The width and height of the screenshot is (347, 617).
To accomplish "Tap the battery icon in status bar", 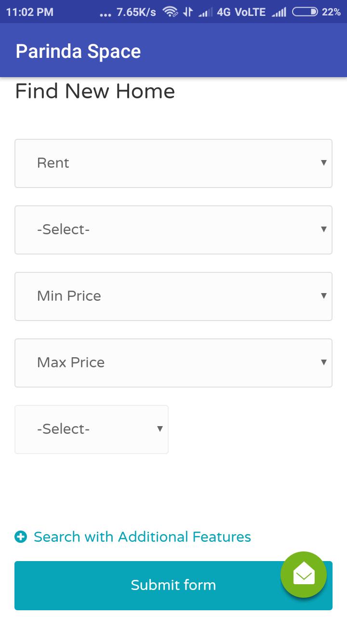I will 305,12.
